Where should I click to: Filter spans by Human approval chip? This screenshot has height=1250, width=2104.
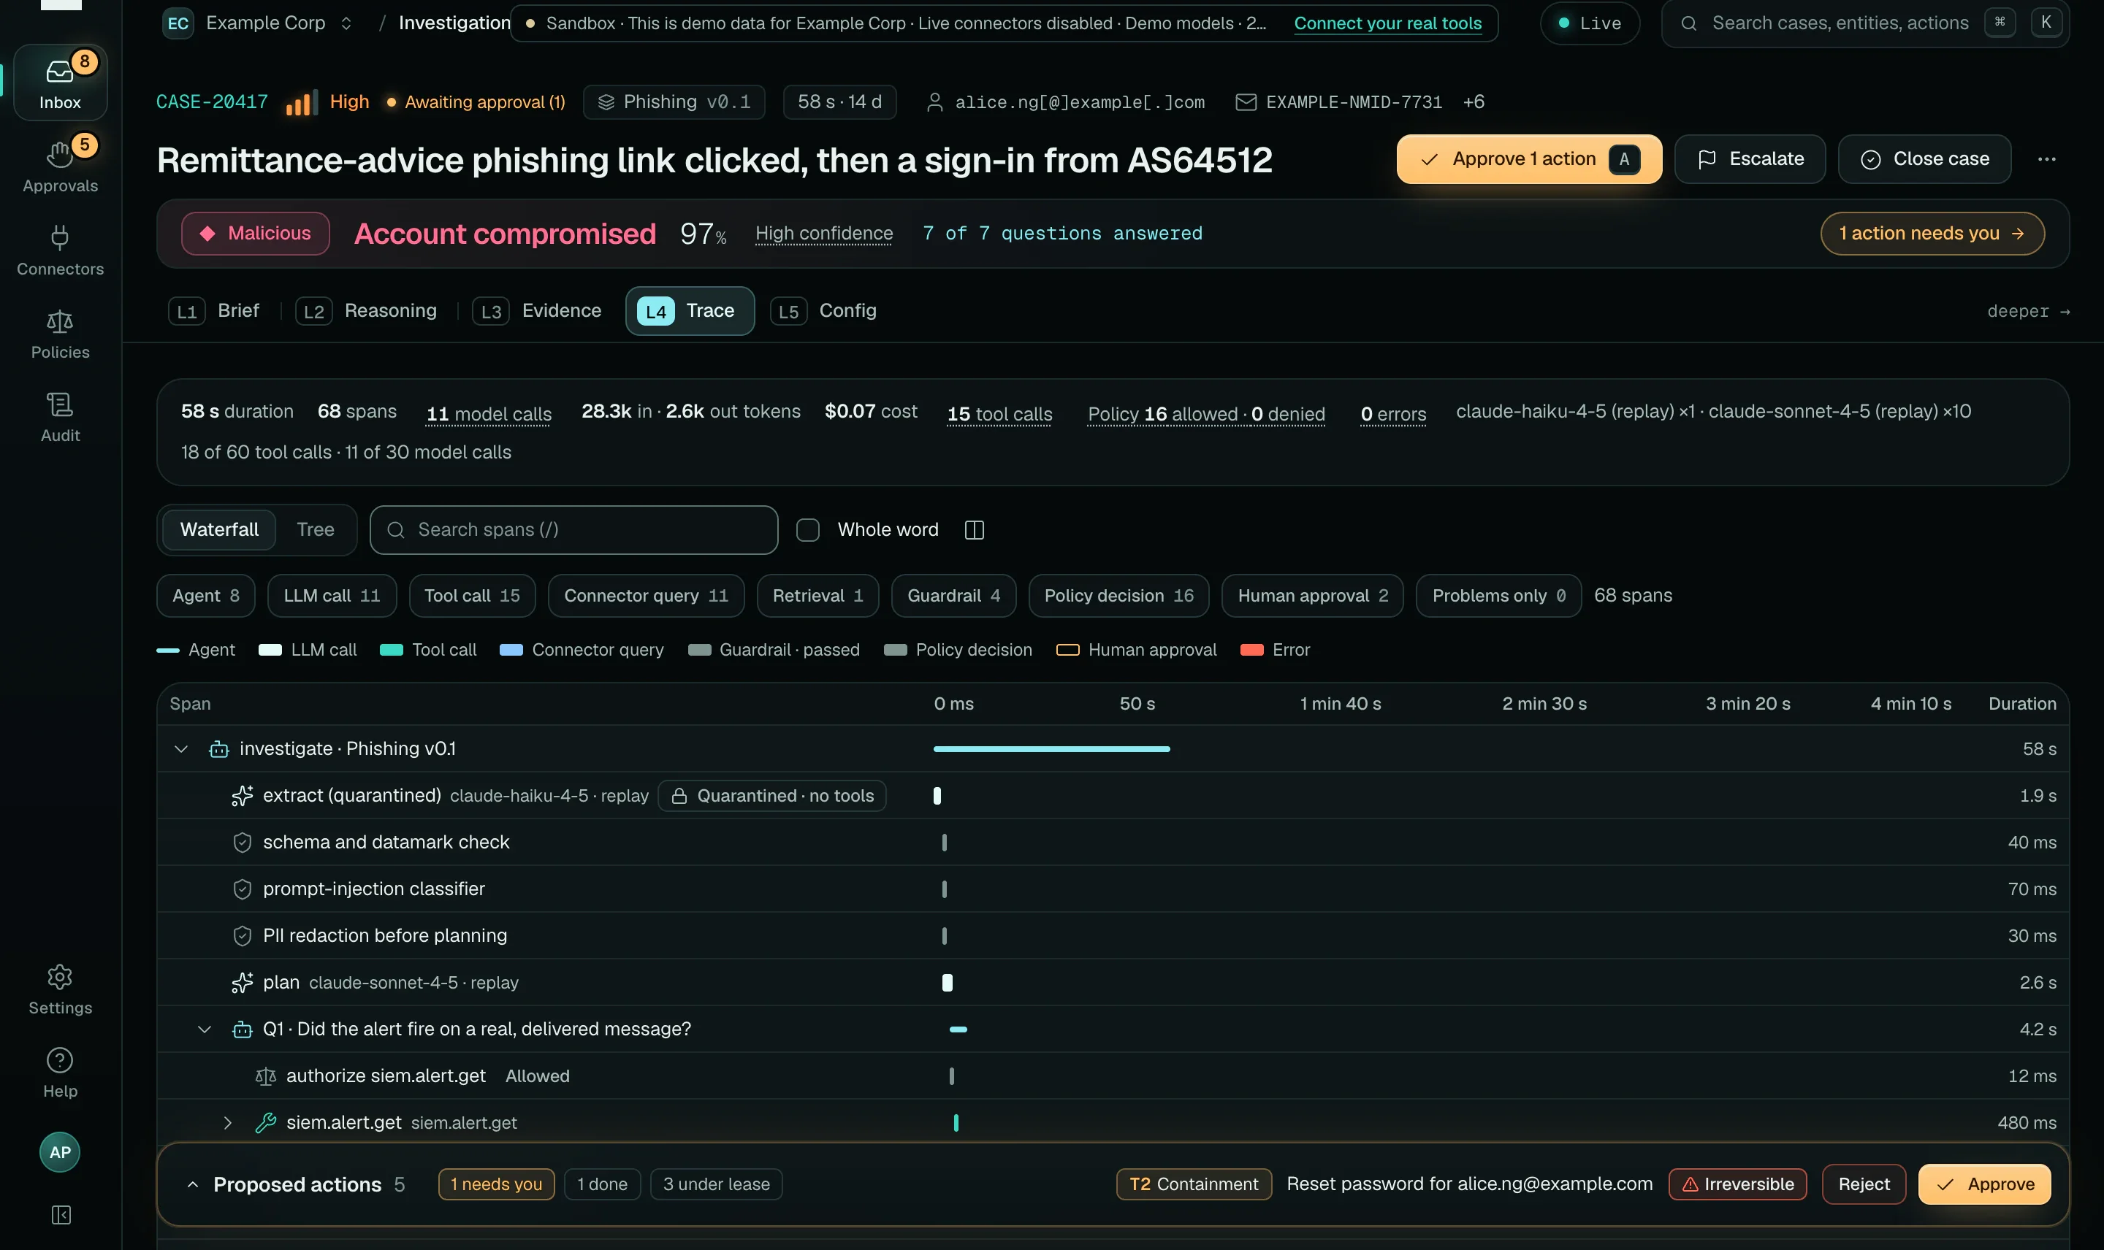1312,596
